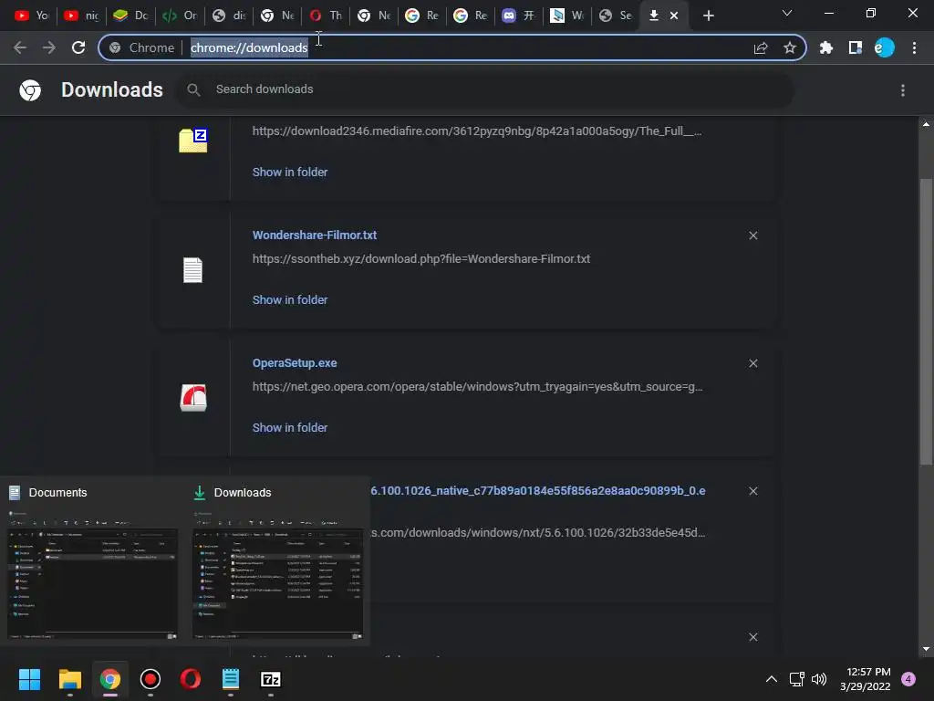Bookmark this page with the star icon
Image resolution: width=934 pixels, height=701 pixels.
[790, 47]
